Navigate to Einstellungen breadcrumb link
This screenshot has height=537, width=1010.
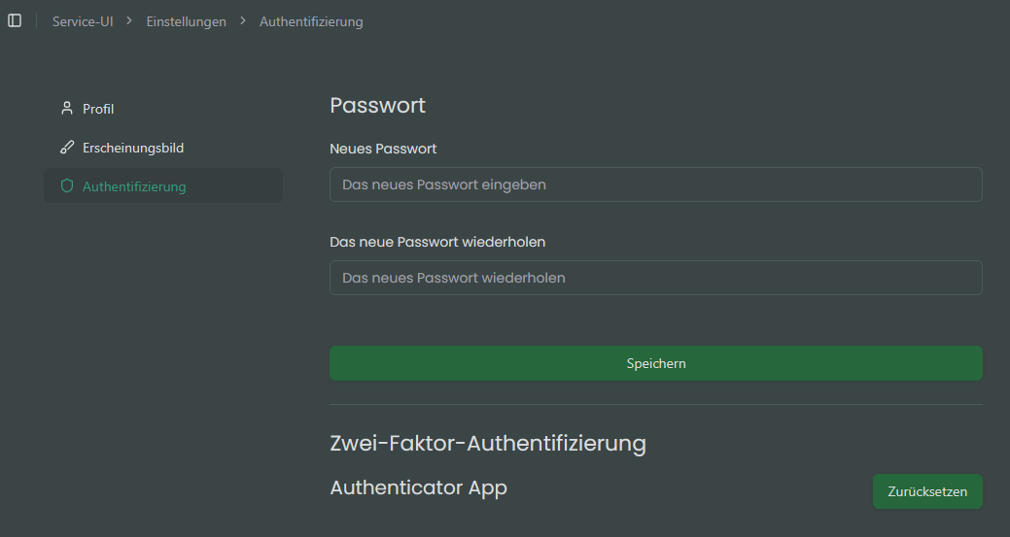point(186,21)
